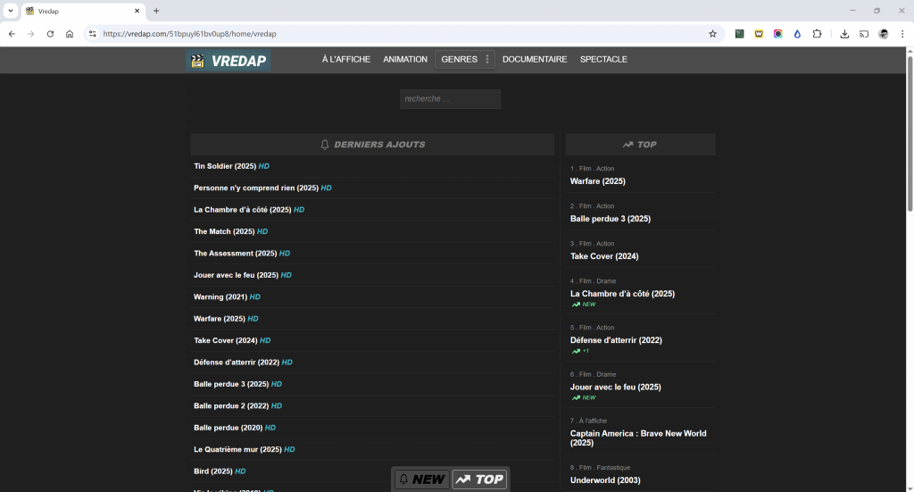The width and height of the screenshot is (914, 492).
Task: Open Take Cover (2024) in TOP panel
Action: tap(604, 256)
